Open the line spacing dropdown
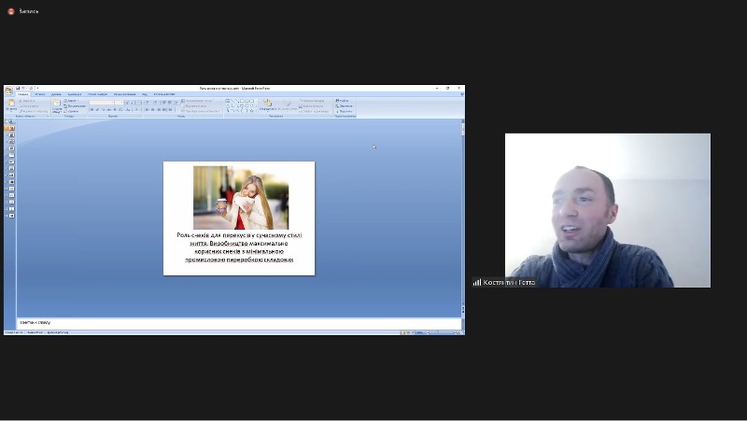This screenshot has width=747, height=422. pyautogui.click(x=176, y=103)
